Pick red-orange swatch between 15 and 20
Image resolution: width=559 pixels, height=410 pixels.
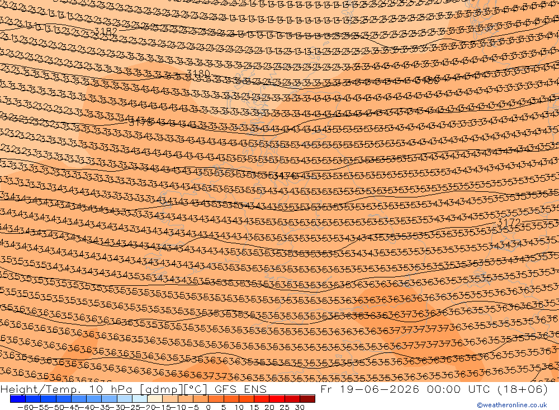tap(262, 399)
